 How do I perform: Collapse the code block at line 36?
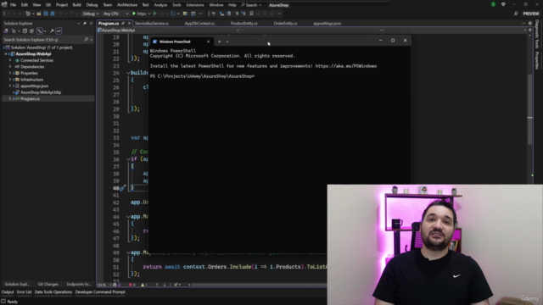128,159
